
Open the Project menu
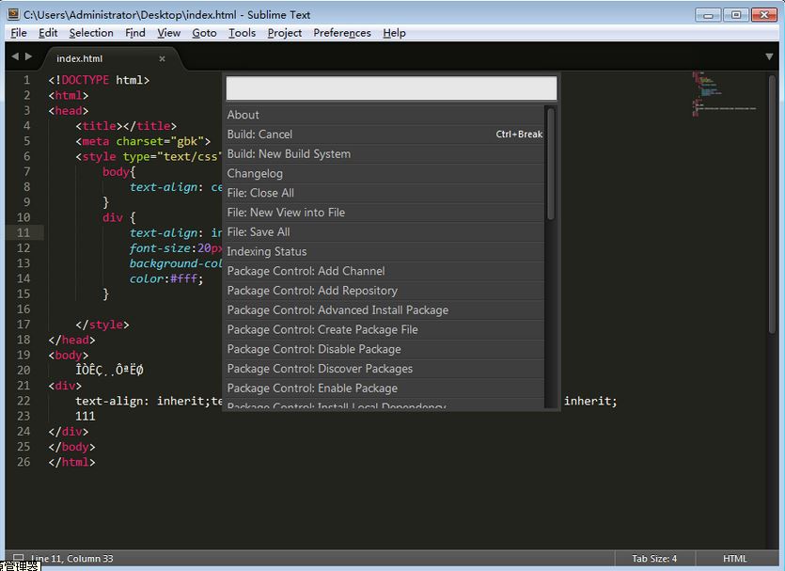(284, 33)
